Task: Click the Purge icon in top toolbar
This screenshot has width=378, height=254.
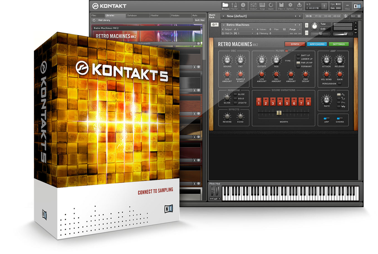Action: [299, 6]
